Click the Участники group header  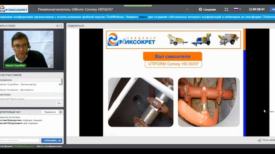click(6, 95)
